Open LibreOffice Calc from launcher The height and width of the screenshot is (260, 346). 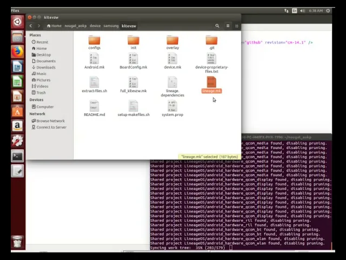pyautogui.click(x=17, y=82)
